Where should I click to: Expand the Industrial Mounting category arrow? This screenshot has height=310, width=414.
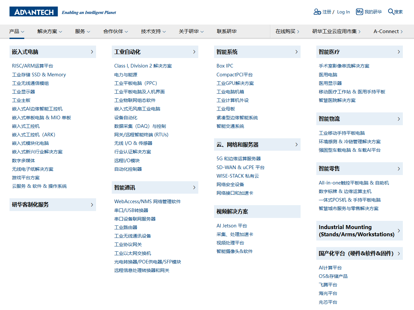(399, 231)
